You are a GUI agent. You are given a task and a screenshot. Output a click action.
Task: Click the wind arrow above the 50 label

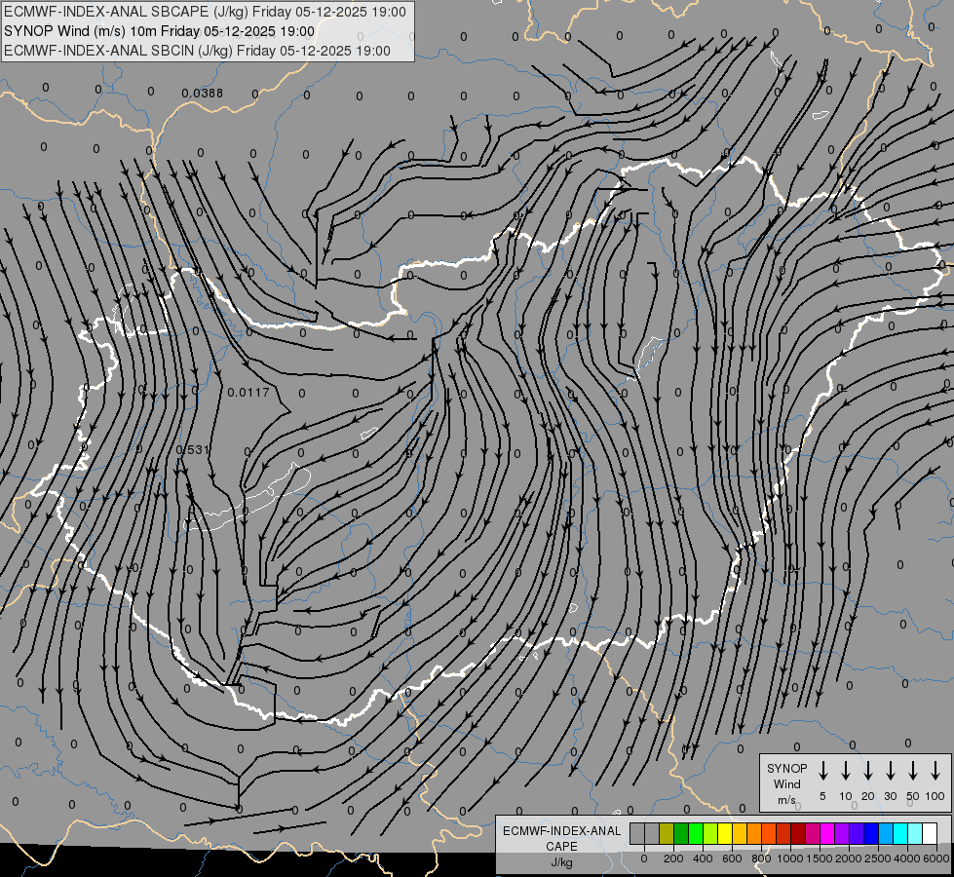[913, 771]
